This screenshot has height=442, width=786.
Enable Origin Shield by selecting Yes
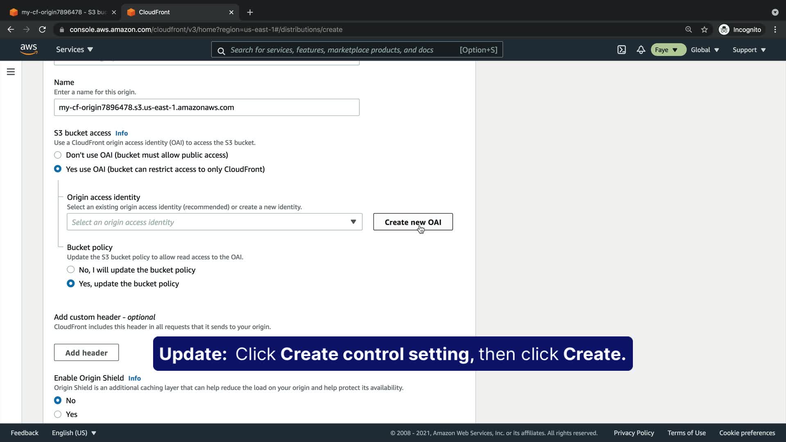pos(58,414)
